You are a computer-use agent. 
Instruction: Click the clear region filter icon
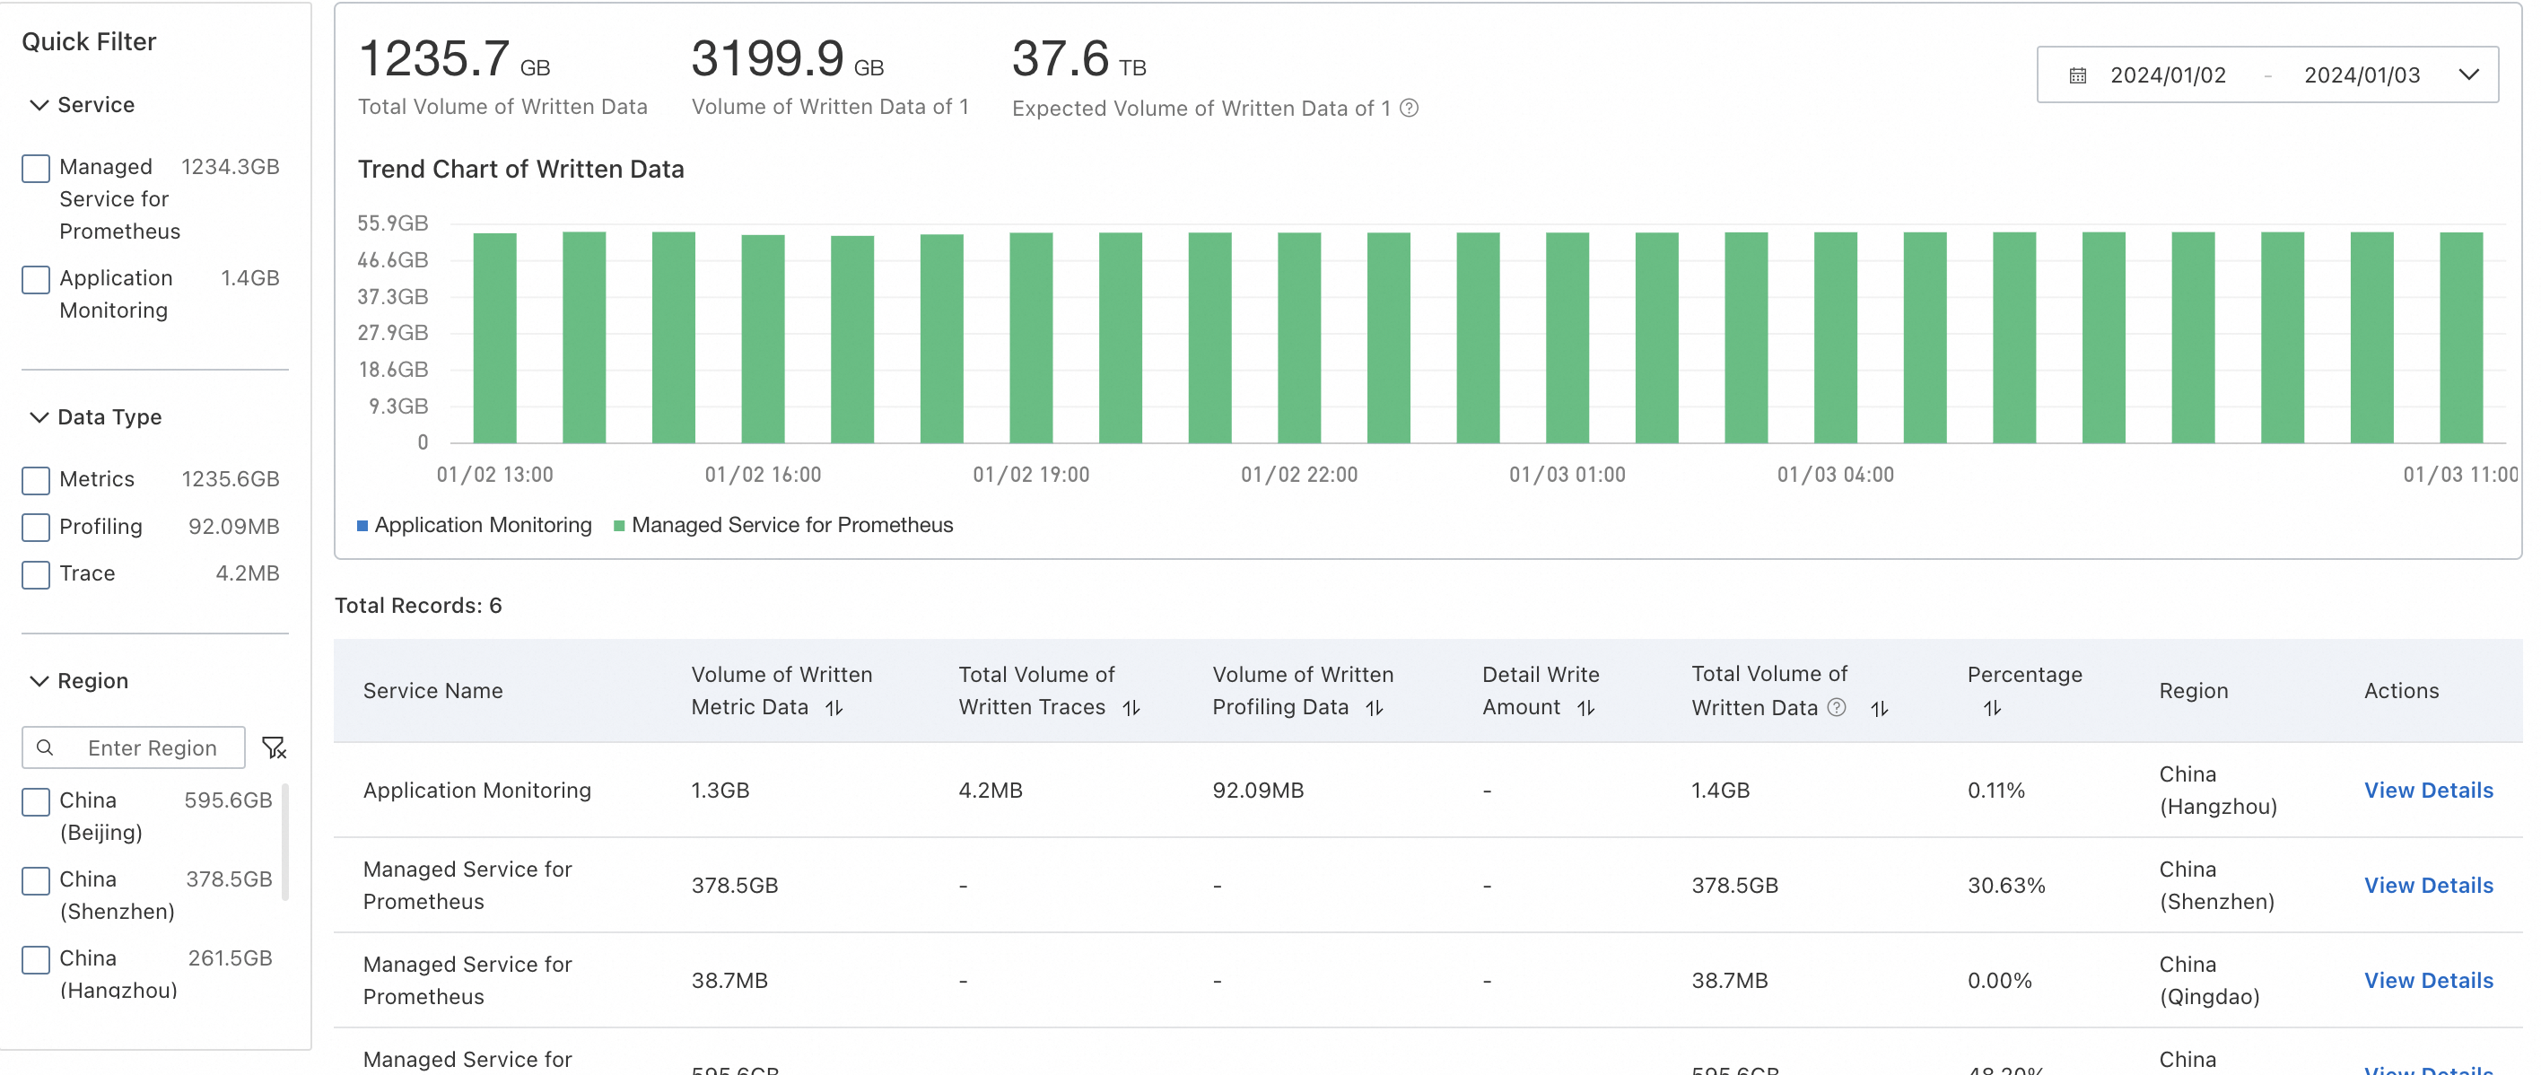(x=275, y=747)
